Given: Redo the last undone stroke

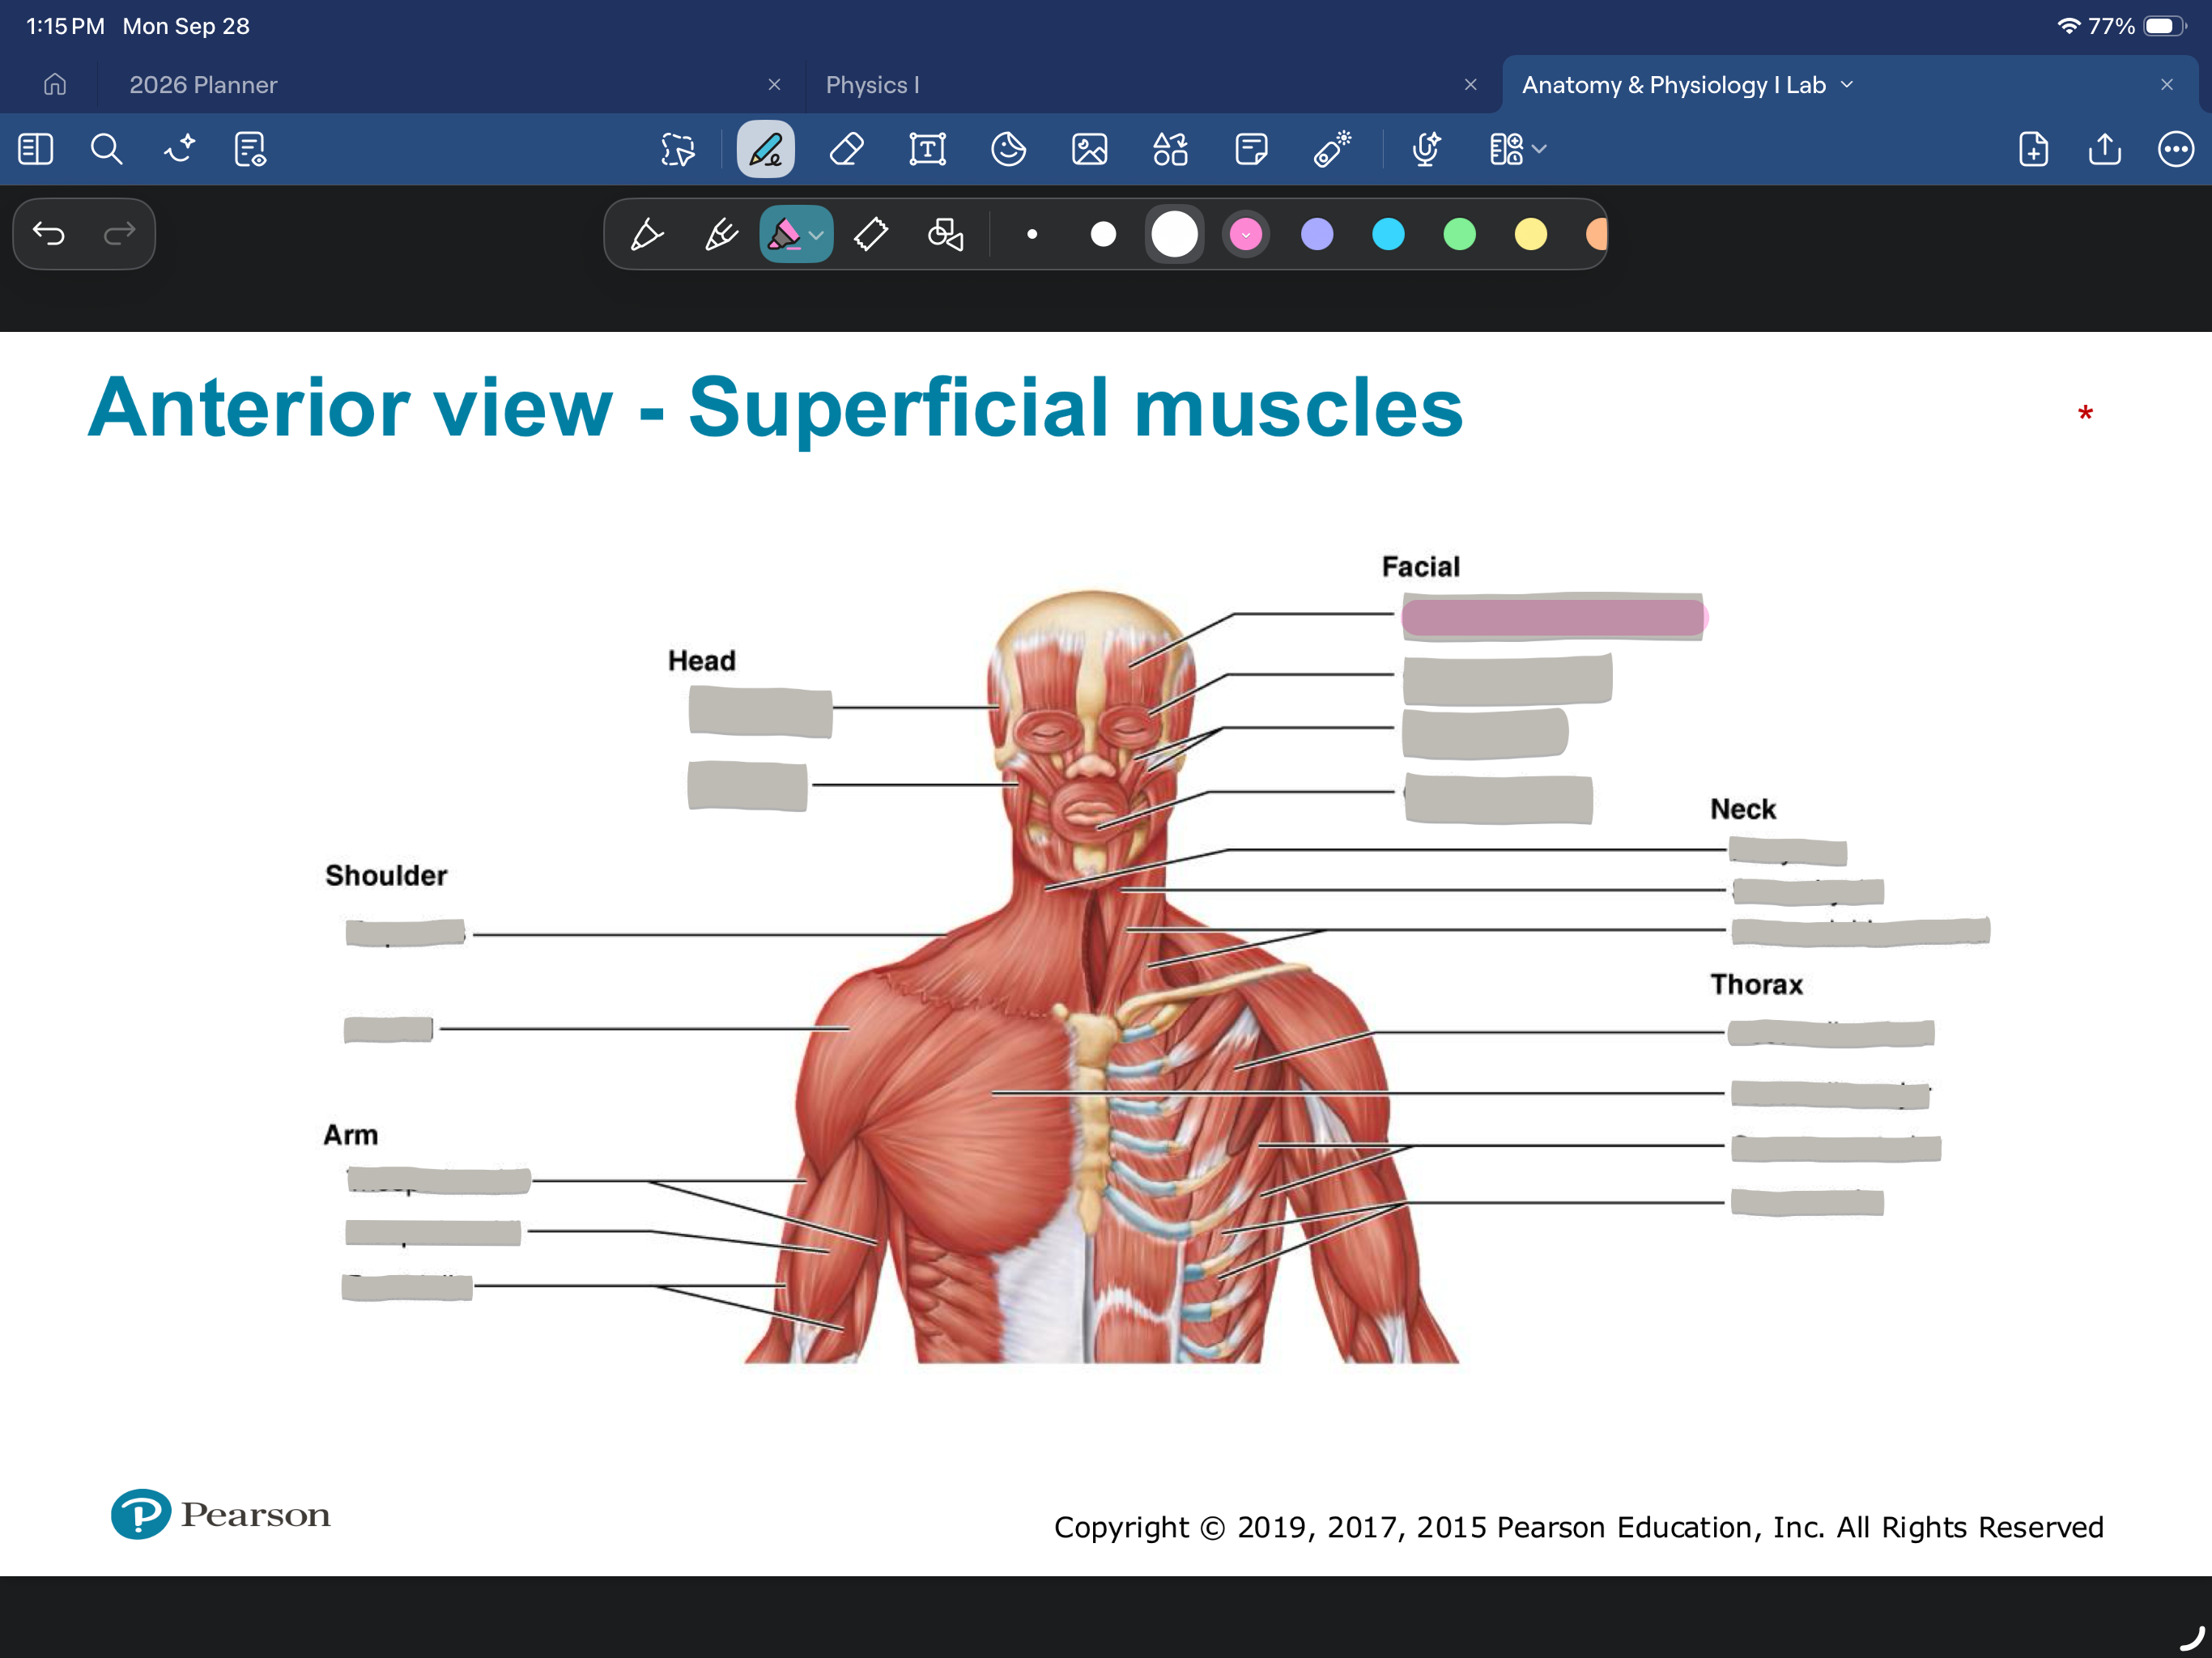Looking at the screenshot, I should click(x=120, y=234).
